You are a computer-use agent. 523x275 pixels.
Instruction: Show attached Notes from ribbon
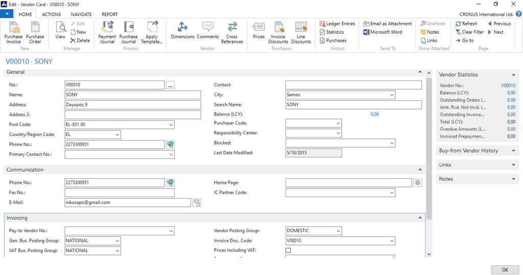point(430,32)
